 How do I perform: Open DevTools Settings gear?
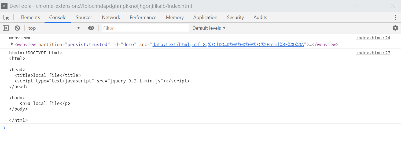point(395,28)
